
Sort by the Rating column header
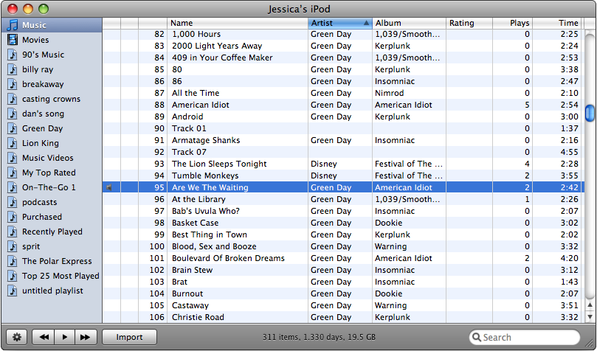(469, 23)
